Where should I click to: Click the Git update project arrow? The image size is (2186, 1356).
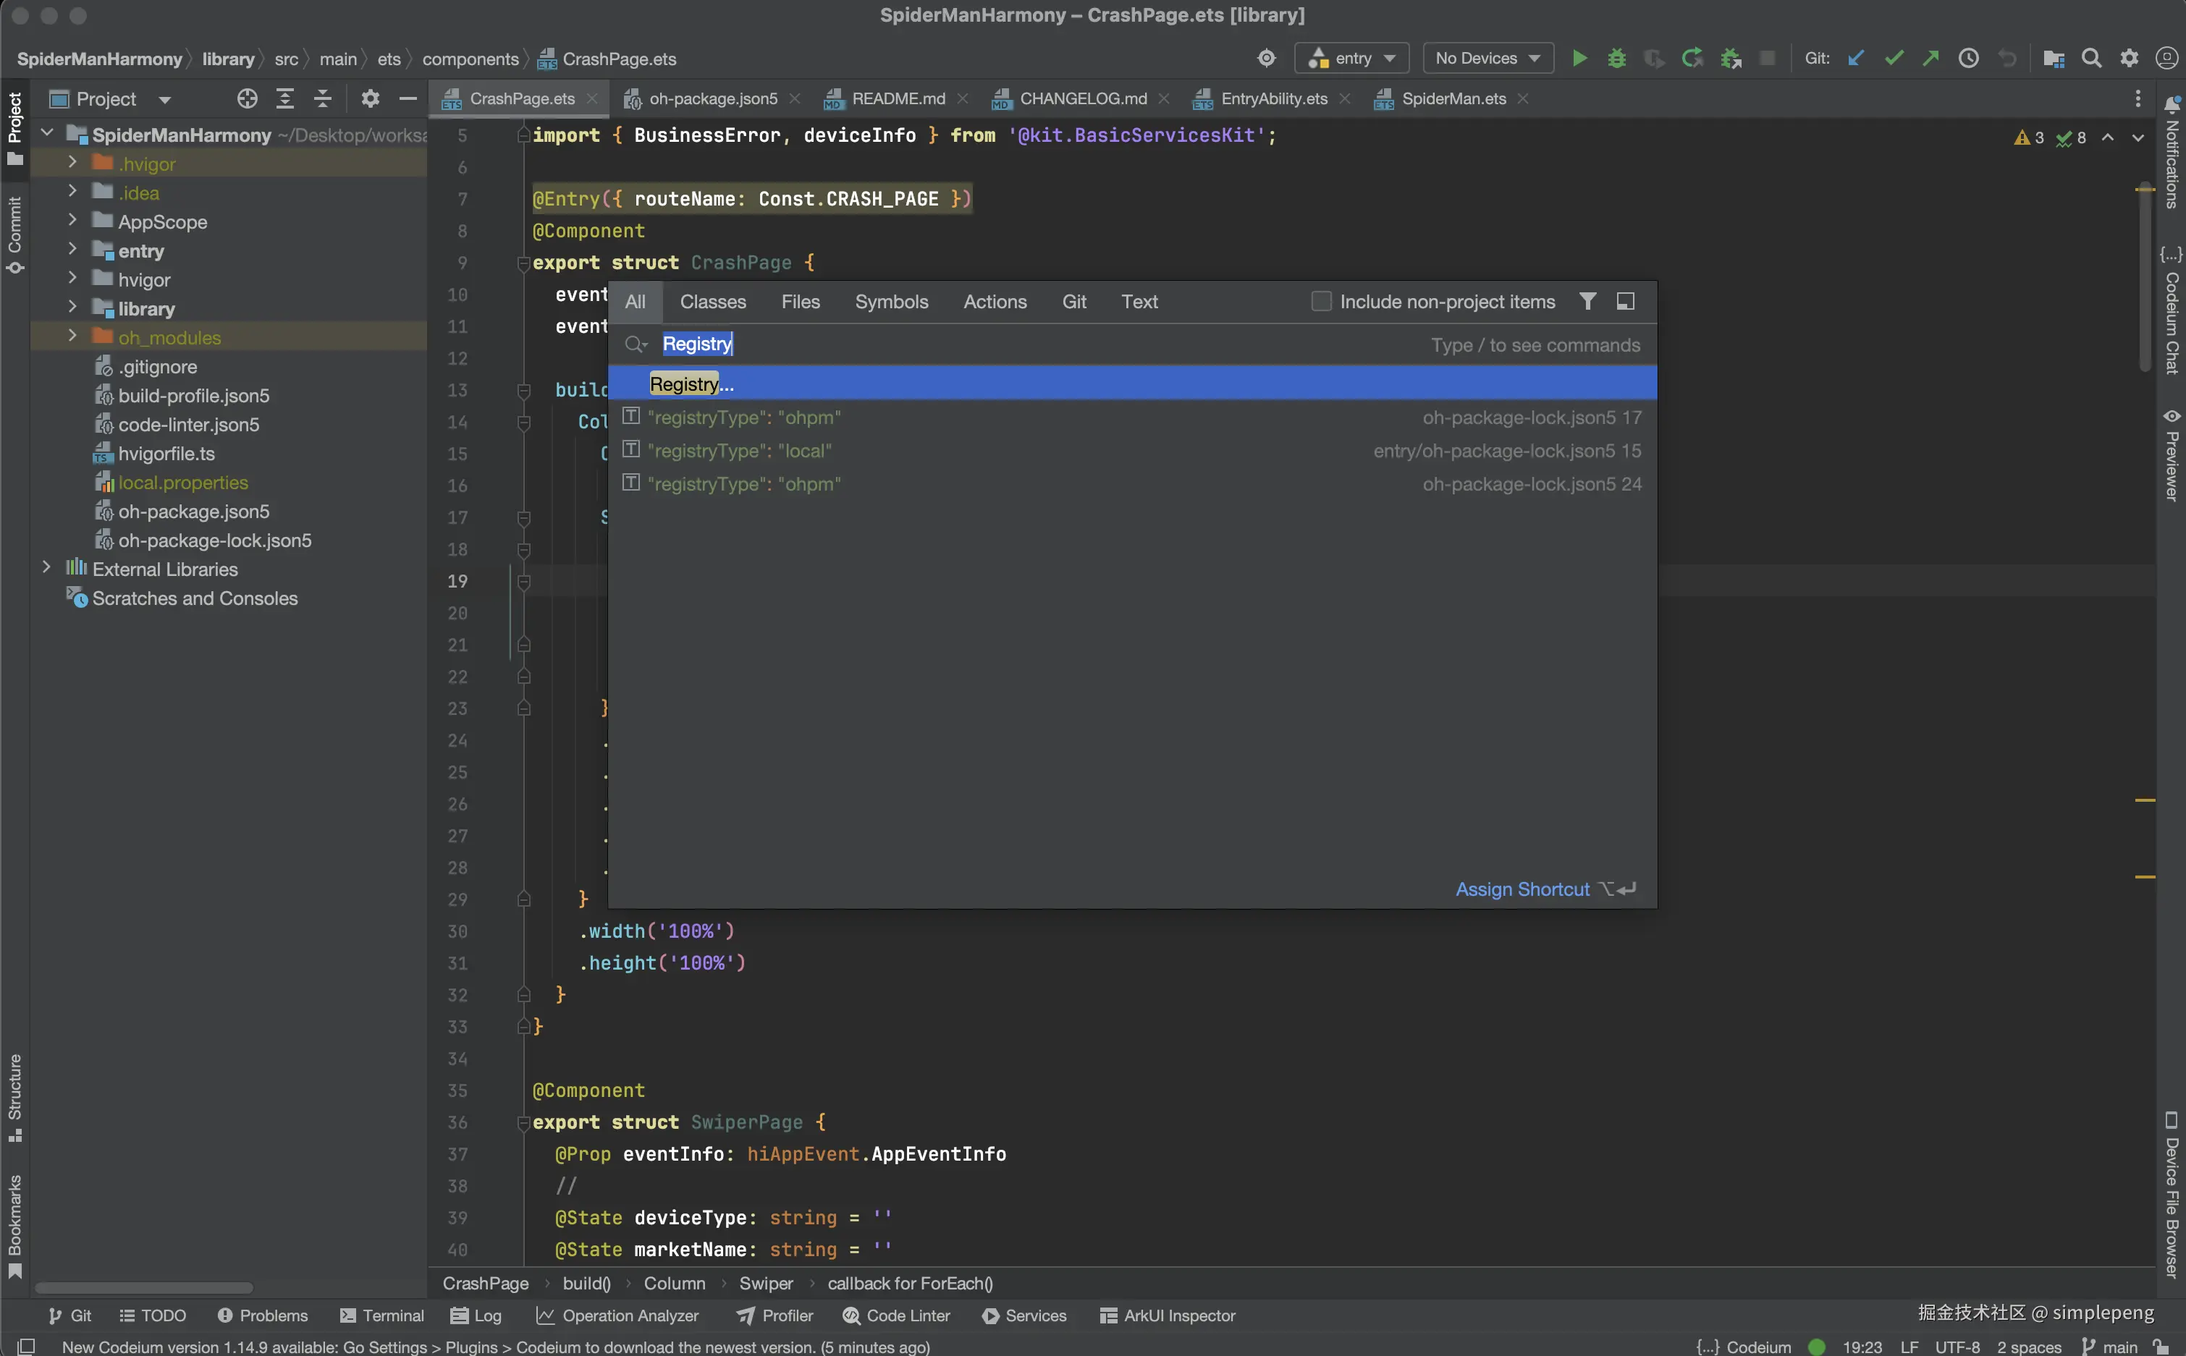click(x=1856, y=59)
